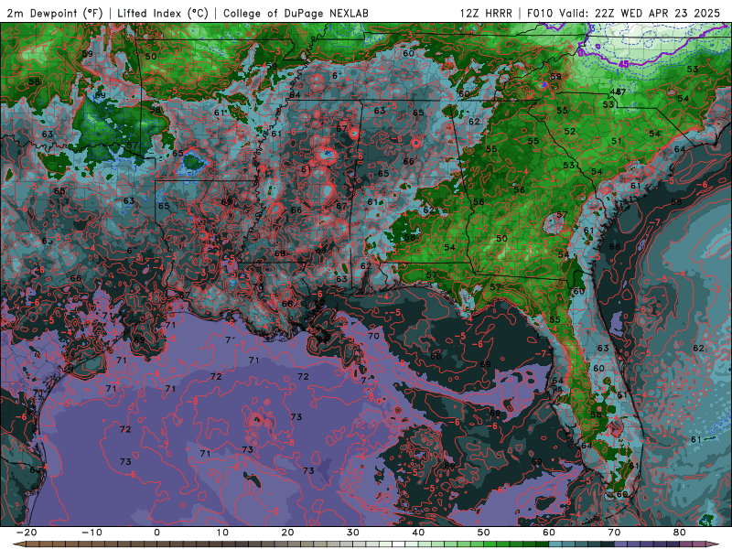Click the colorbar tick label "40"

418,533
